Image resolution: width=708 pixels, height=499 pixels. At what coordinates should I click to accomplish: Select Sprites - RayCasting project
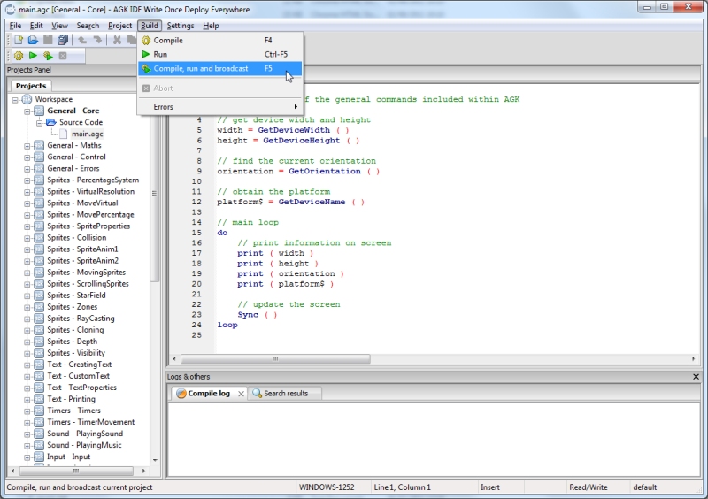tap(81, 319)
